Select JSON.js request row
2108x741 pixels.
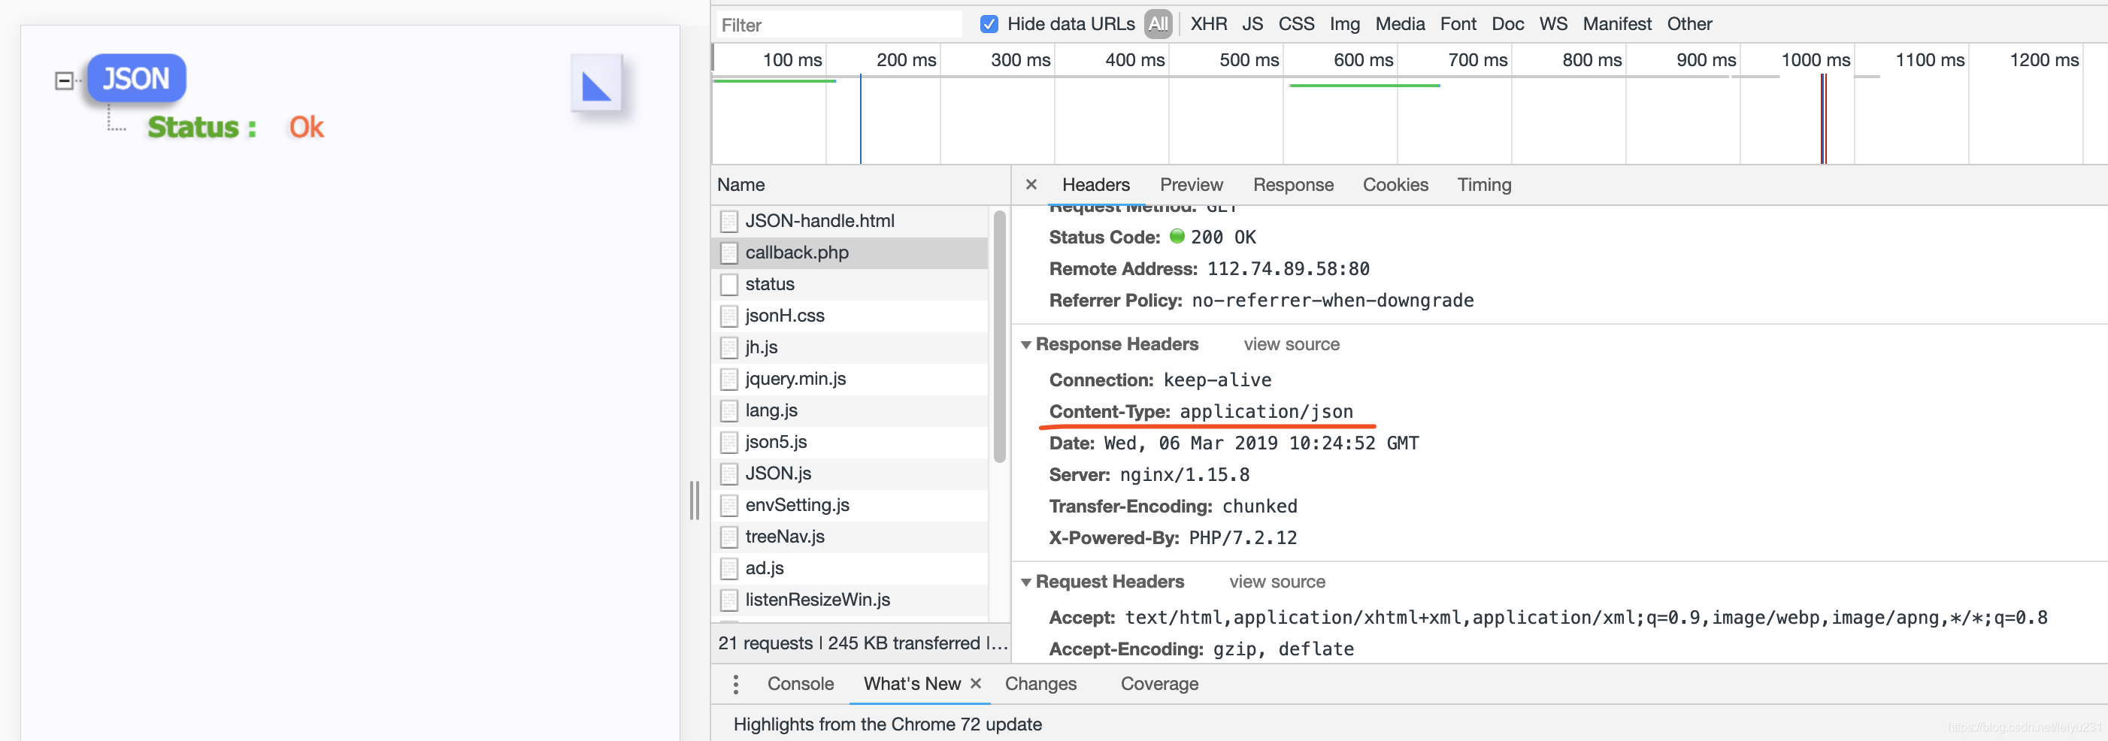(x=850, y=473)
